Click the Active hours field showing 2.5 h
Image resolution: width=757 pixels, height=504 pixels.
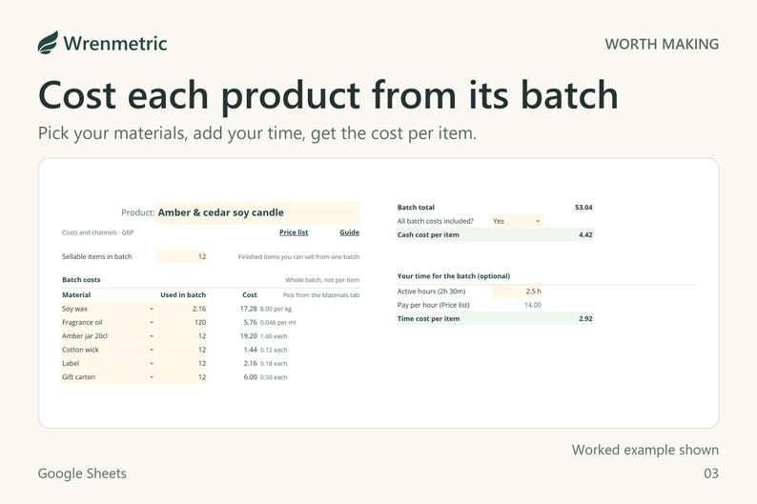pyautogui.click(x=517, y=292)
